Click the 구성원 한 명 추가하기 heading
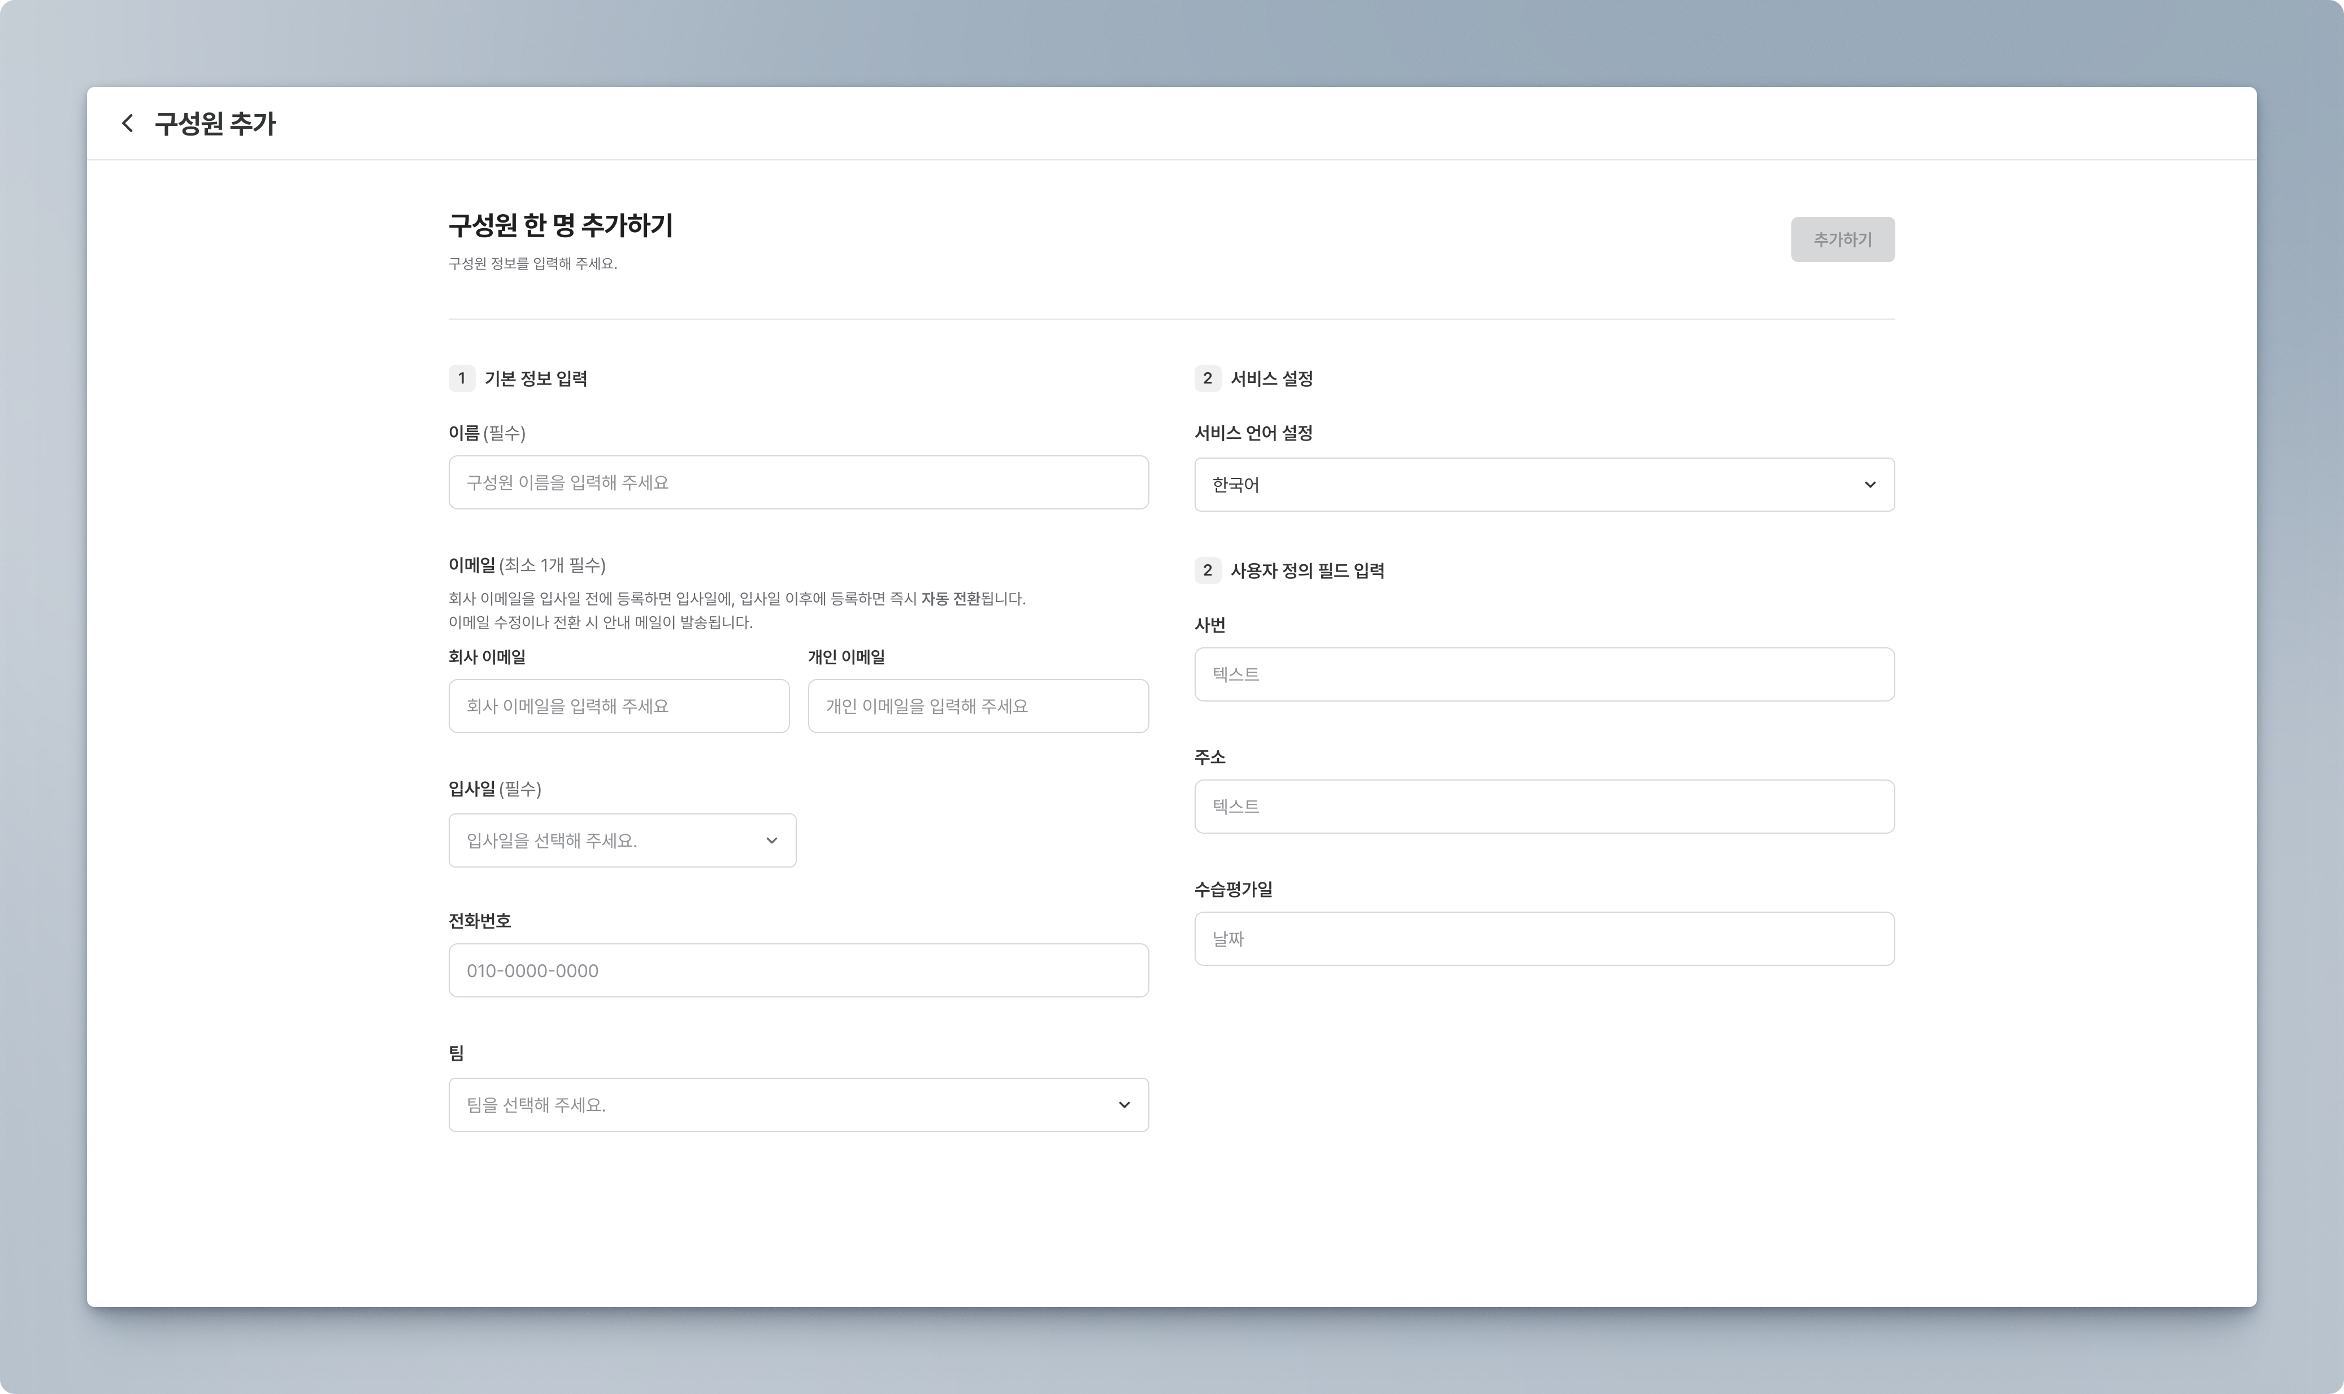The image size is (2344, 1394). click(x=560, y=225)
